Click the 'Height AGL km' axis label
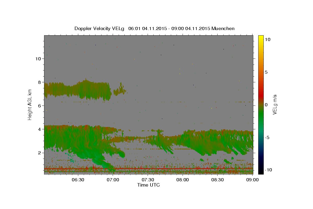 30,104
